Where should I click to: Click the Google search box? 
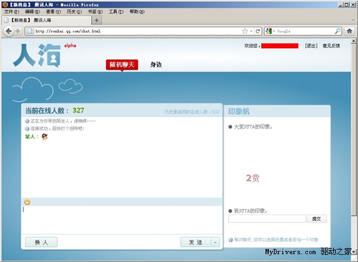pyautogui.click(x=305, y=31)
